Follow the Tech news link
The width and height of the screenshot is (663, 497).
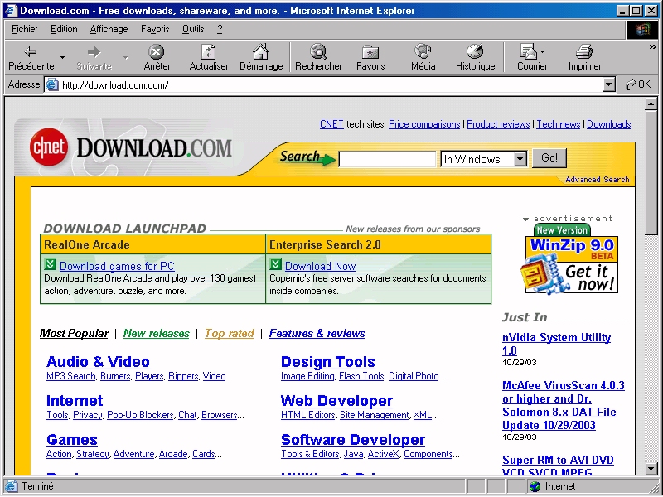pos(558,124)
